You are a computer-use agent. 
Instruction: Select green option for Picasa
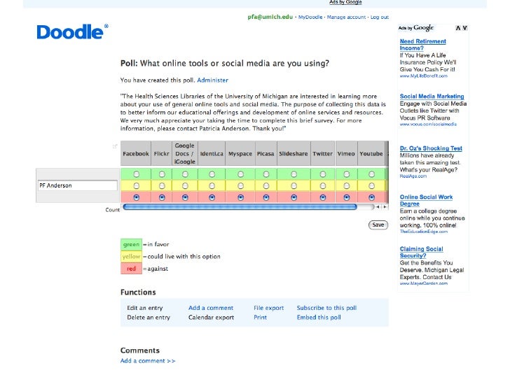[x=266, y=174]
